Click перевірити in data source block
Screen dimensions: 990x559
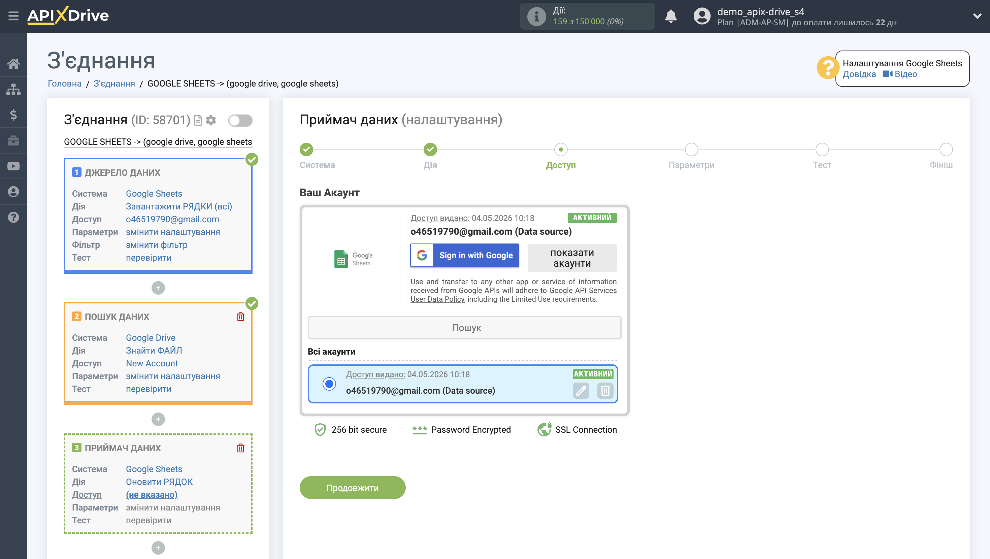148,258
